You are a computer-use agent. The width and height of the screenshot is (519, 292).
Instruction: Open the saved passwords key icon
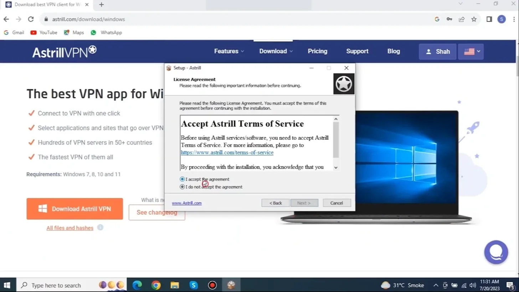coord(449,19)
